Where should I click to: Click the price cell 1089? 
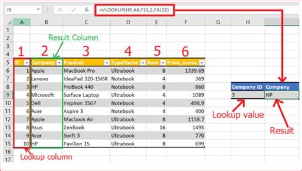pyautogui.click(x=186, y=95)
